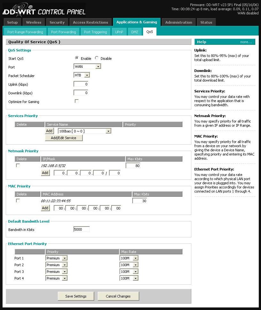Screen dimensions: 261x310
Task: Open the Status tab
Action: (x=206, y=22)
